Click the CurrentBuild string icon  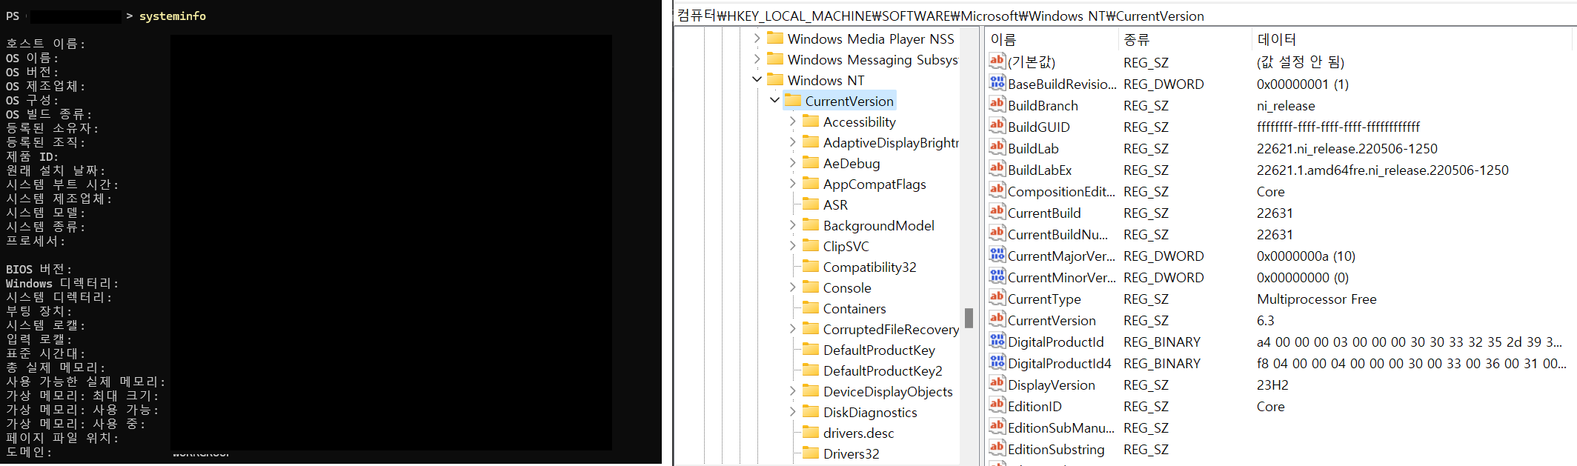(997, 211)
